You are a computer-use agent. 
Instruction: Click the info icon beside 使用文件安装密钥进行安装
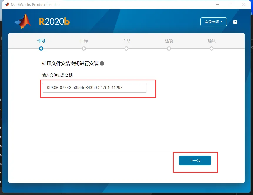coord(102,63)
